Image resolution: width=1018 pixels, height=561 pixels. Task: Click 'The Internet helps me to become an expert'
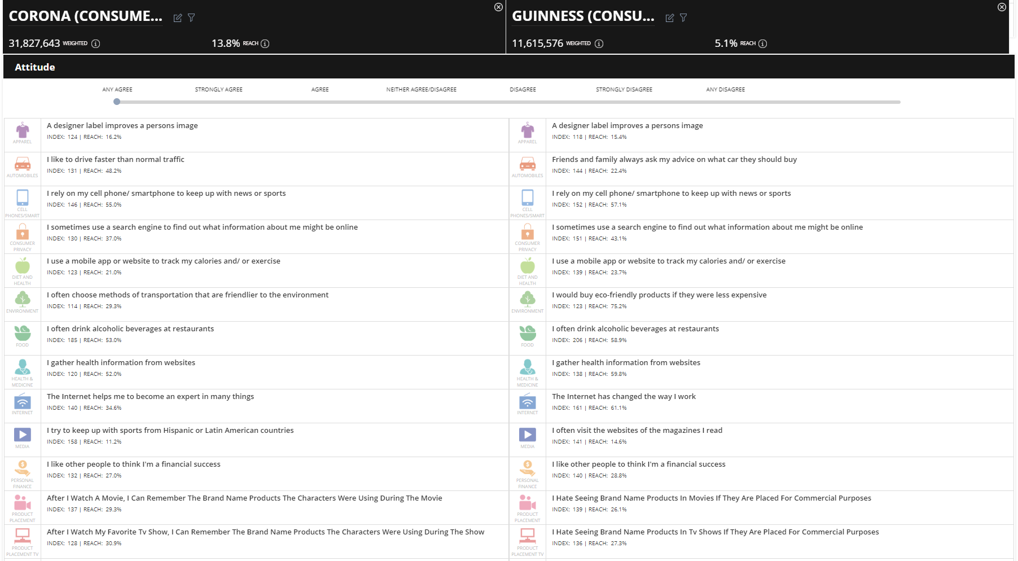pos(150,397)
